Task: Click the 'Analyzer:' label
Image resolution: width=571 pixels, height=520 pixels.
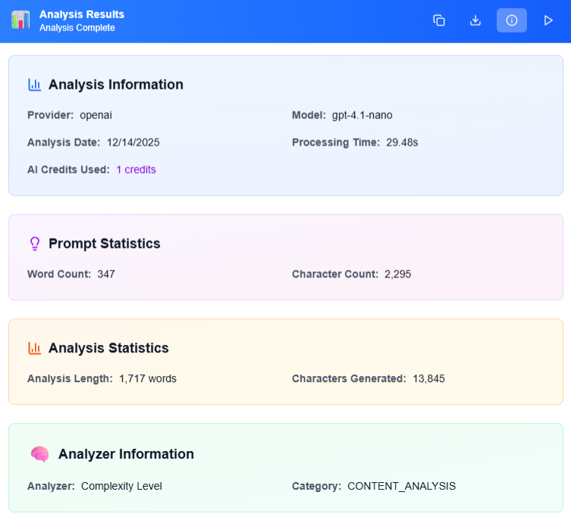Action: tap(51, 486)
